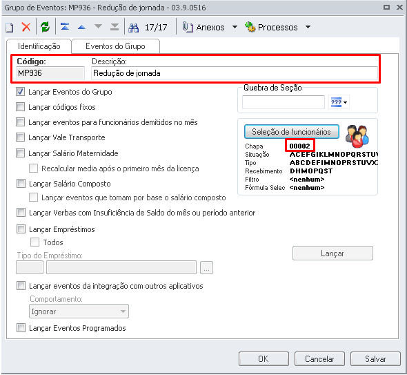Enable Lançar Salário Composto checkbox
Viewport: 407px width, 375px height.
point(21,183)
